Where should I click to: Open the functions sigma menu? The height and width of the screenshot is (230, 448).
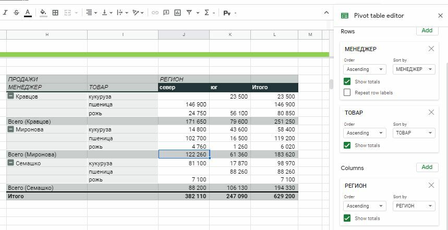[207, 13]
